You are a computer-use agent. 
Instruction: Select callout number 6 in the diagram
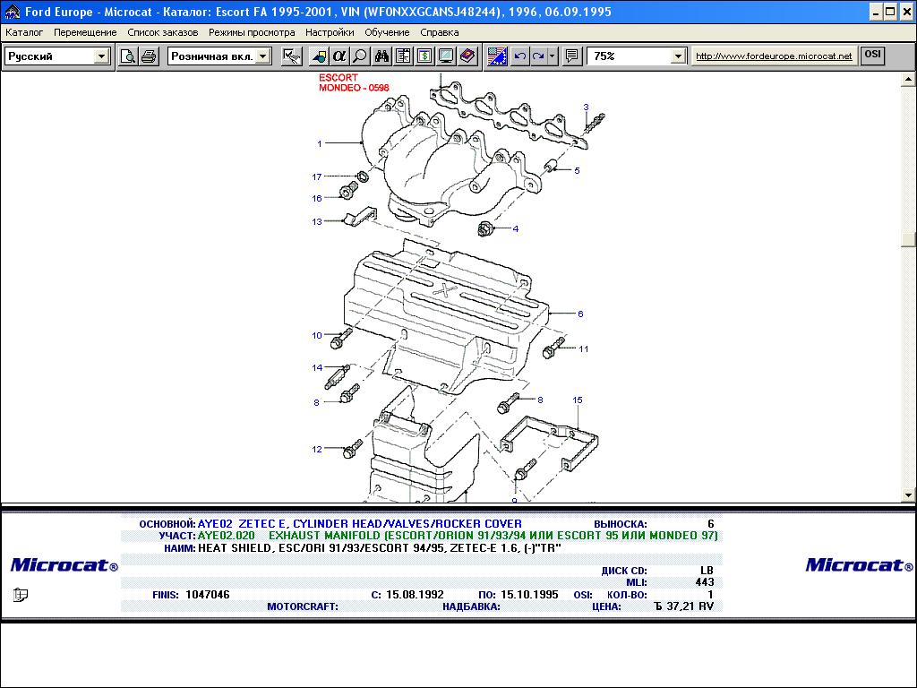pyautogui.click(x=580, y=314)
